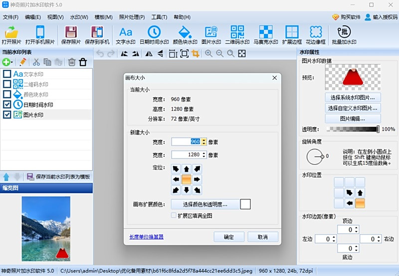Uncheck the 日期时间水印 list item checkbox

[7, 105]
